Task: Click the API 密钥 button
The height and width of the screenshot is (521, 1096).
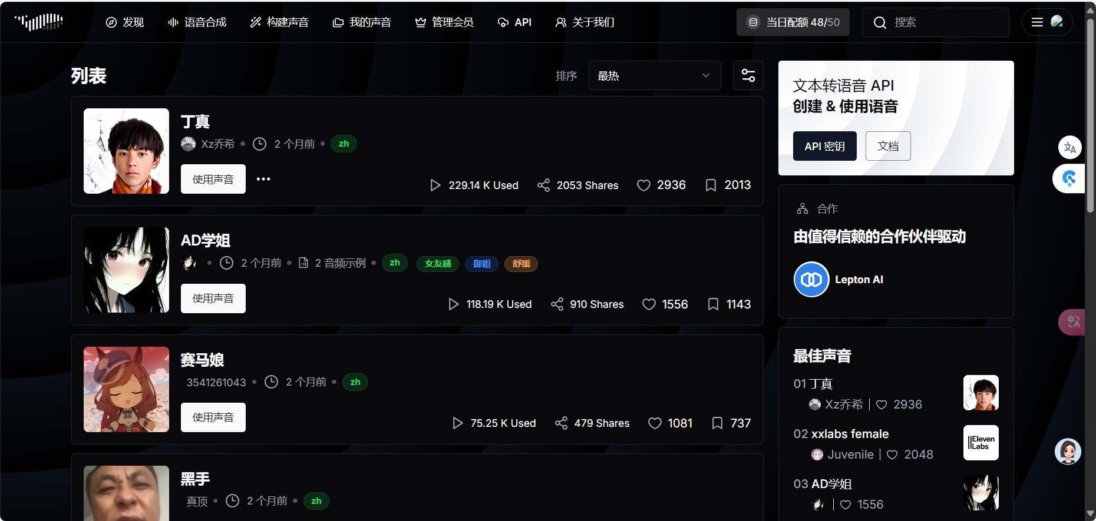Action: pyautogui.click(x=824, y=146)
